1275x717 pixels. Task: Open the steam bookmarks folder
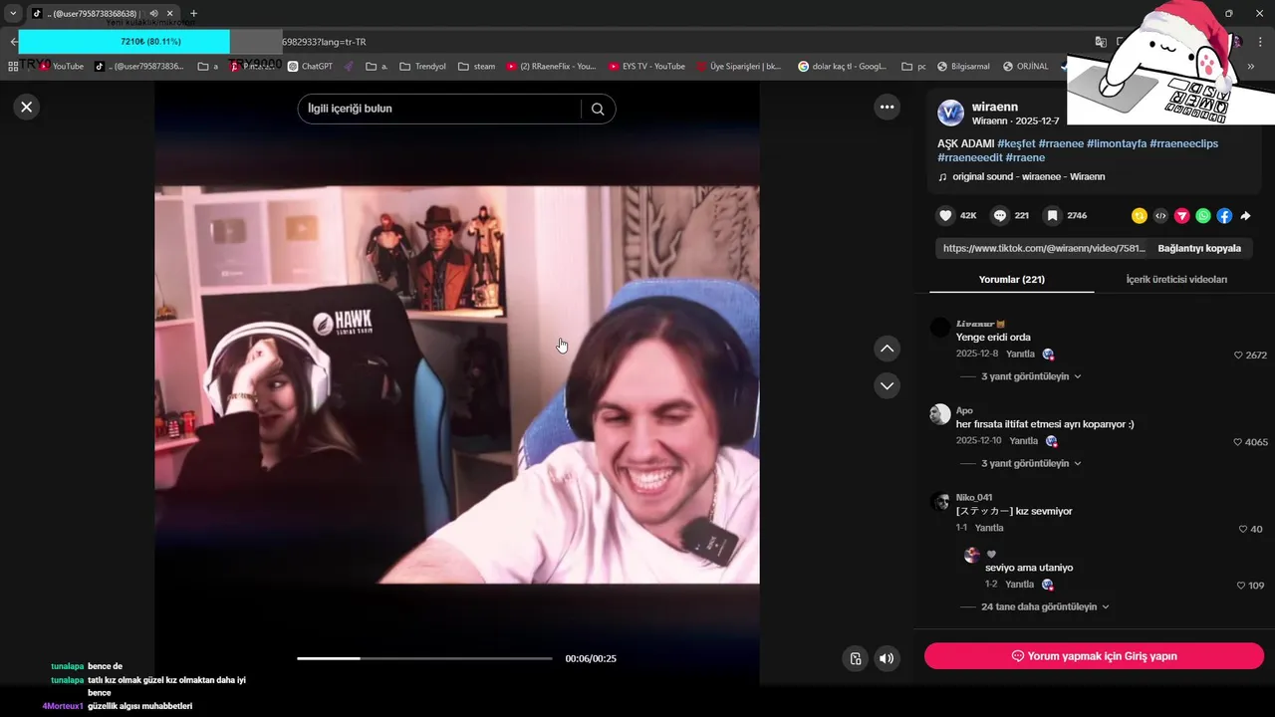(x=476, y=67)
